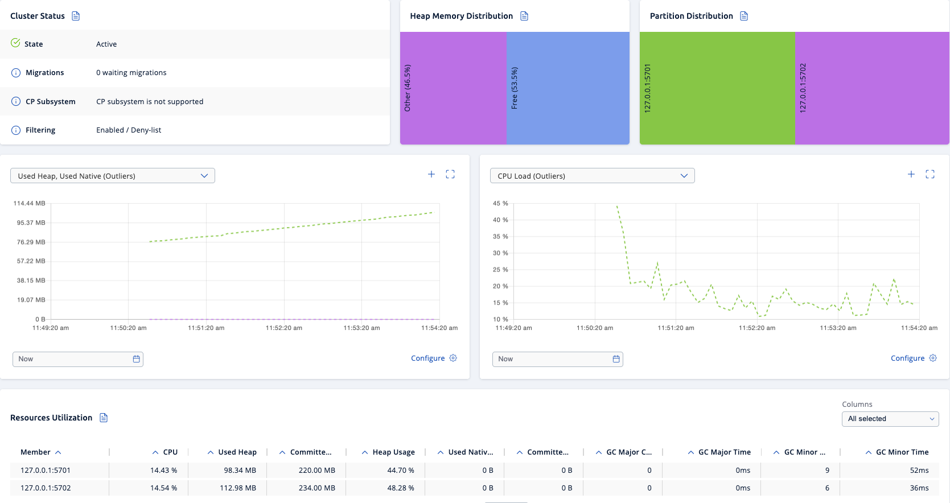Click the CP Subsystem info icon
Viewport: 950px width, 503px height.
pyautogui.click(x=16, y=101)
